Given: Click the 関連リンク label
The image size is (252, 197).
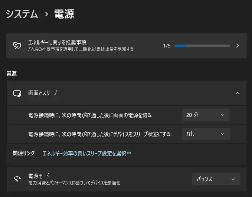Looking at the screenshot, I should pos(24,153).
